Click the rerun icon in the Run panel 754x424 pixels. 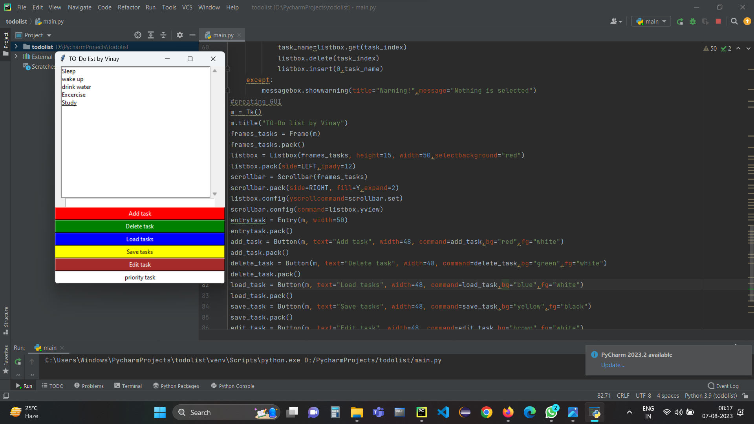click(18, 361)
